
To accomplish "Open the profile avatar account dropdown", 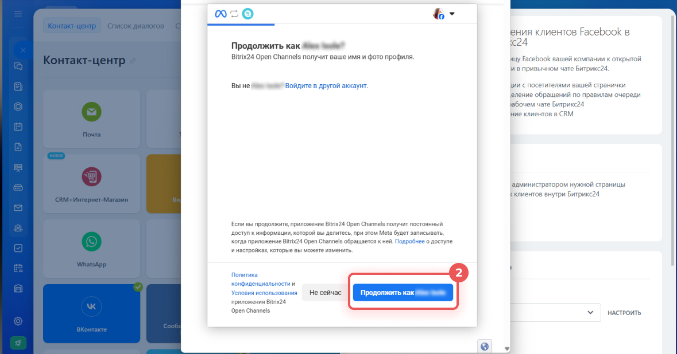I will (444, 14).
